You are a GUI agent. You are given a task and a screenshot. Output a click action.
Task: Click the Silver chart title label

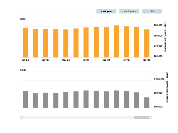pos(23,70)
